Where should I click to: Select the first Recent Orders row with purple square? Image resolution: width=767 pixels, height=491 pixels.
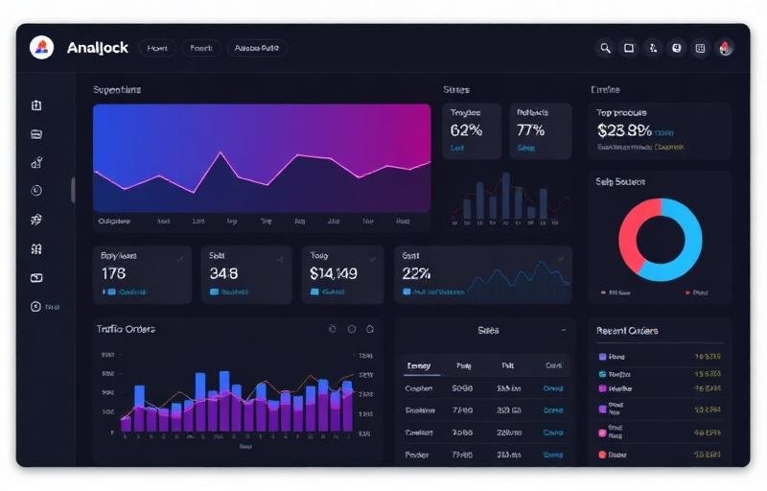[x=660, y=357]
